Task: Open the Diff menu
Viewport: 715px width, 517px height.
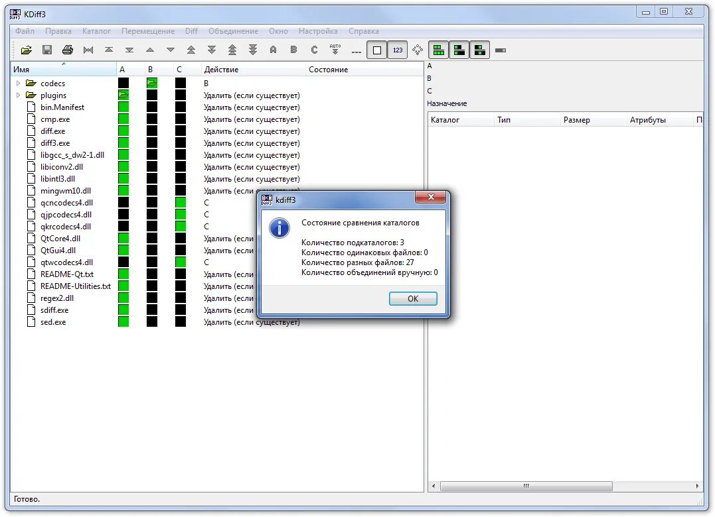Action: [191, 31]
